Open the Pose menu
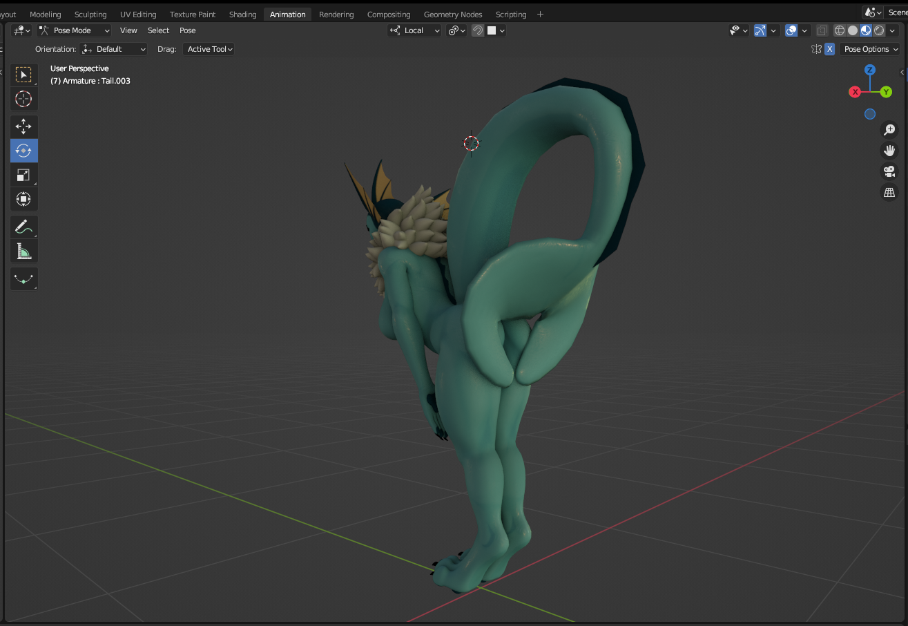908x626 pixels. (x=187, y=30)
